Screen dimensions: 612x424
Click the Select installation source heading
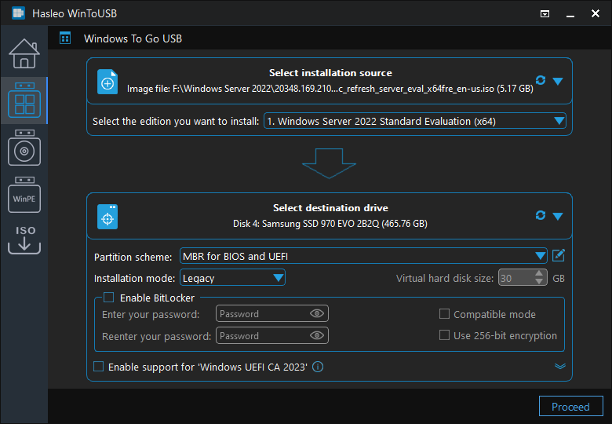[330, 73]
